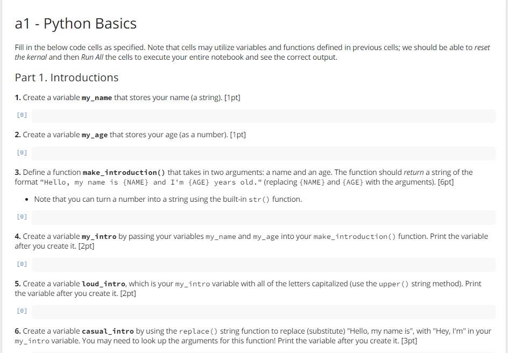Click the replace() reference in step 6
The image size is (508, 353).
(x=199, y=331)
